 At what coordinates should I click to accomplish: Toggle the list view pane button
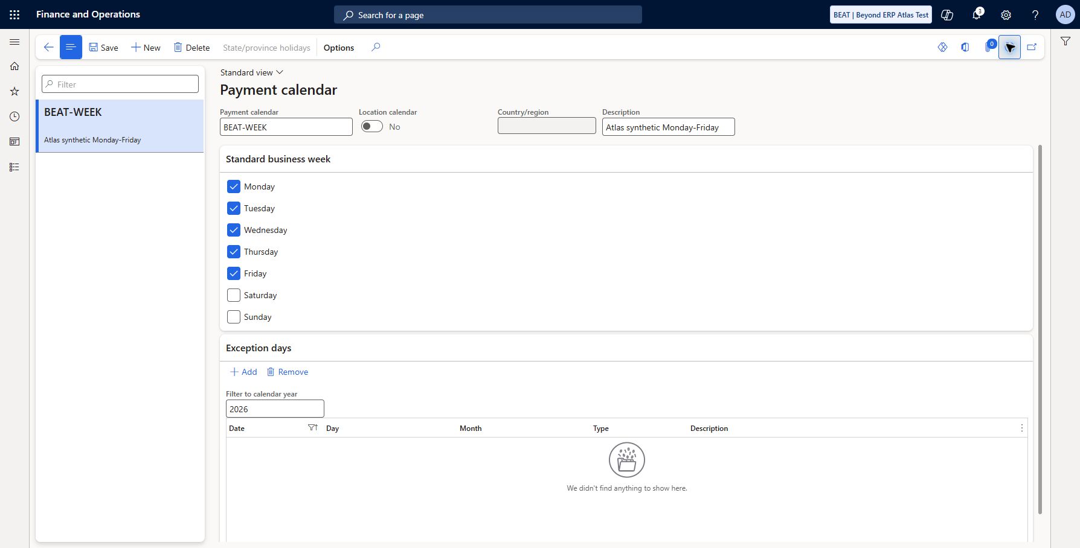71,47
